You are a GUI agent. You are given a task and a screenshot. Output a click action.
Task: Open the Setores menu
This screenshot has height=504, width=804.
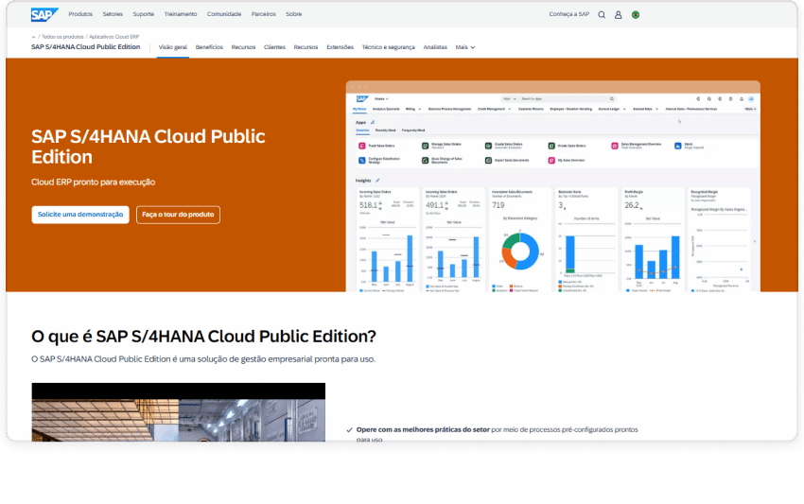(x=113, y=14)
